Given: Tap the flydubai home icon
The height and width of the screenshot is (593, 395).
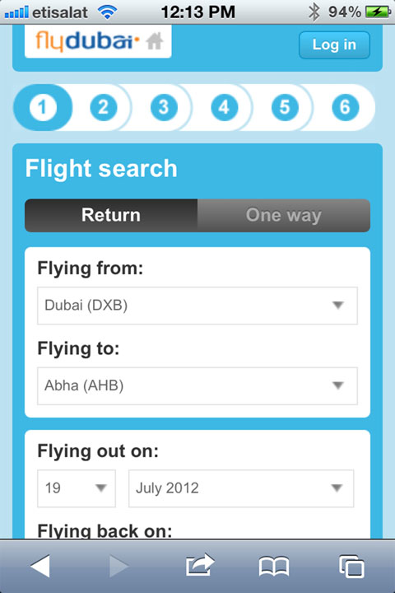Looking at the screenshot, I should pos(155,41).
